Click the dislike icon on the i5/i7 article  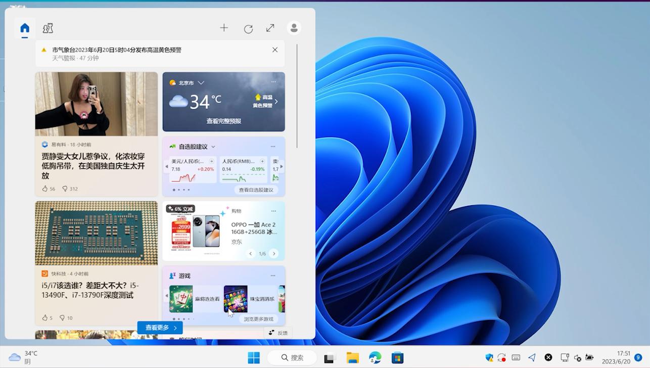64,317
